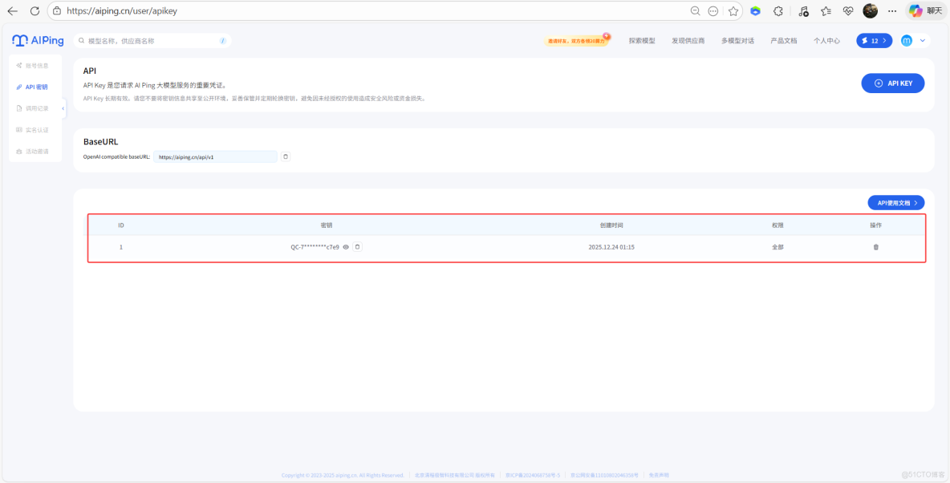Collapse the sidebar with the chevron
This screenshot has width=950, height=483.
(x=63, y=108)
